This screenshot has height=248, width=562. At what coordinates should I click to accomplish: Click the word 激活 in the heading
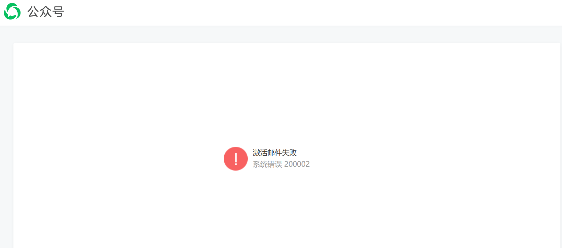[260, 153]
